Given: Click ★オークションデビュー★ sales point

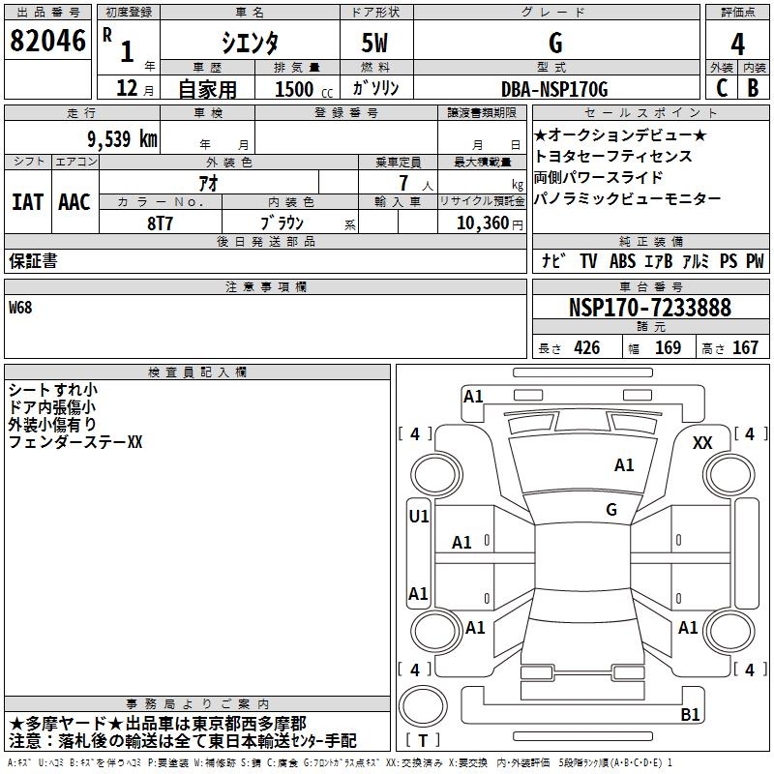Looking at the screenshot, I should 620,134.
